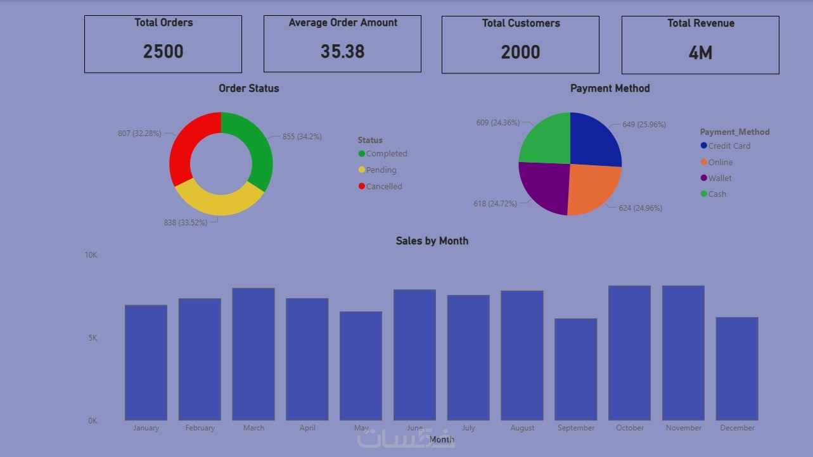Image resolution: width=813 pixels, height=457 pixels.
Task: Click the 624 (24.96%) data label
Action: [641, 208]
